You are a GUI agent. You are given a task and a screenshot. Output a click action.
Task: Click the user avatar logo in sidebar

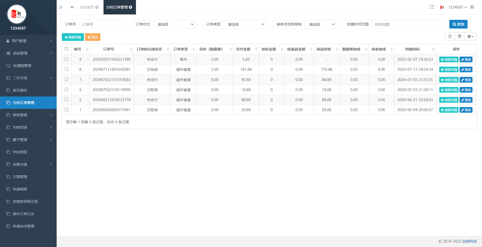[x=17, y=14]
